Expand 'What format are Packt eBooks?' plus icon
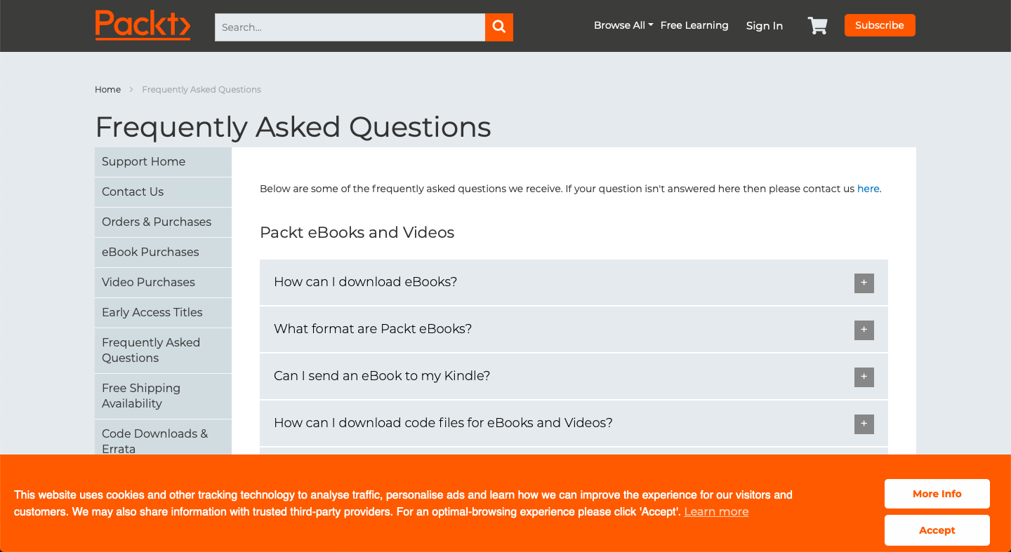The image size is (1011, 552). click(x=864, y=330)
